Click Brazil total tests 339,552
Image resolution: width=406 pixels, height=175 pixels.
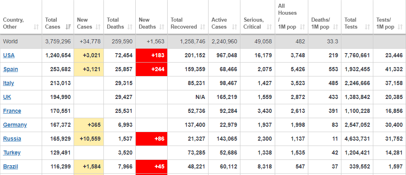click(x=359, y=166)
